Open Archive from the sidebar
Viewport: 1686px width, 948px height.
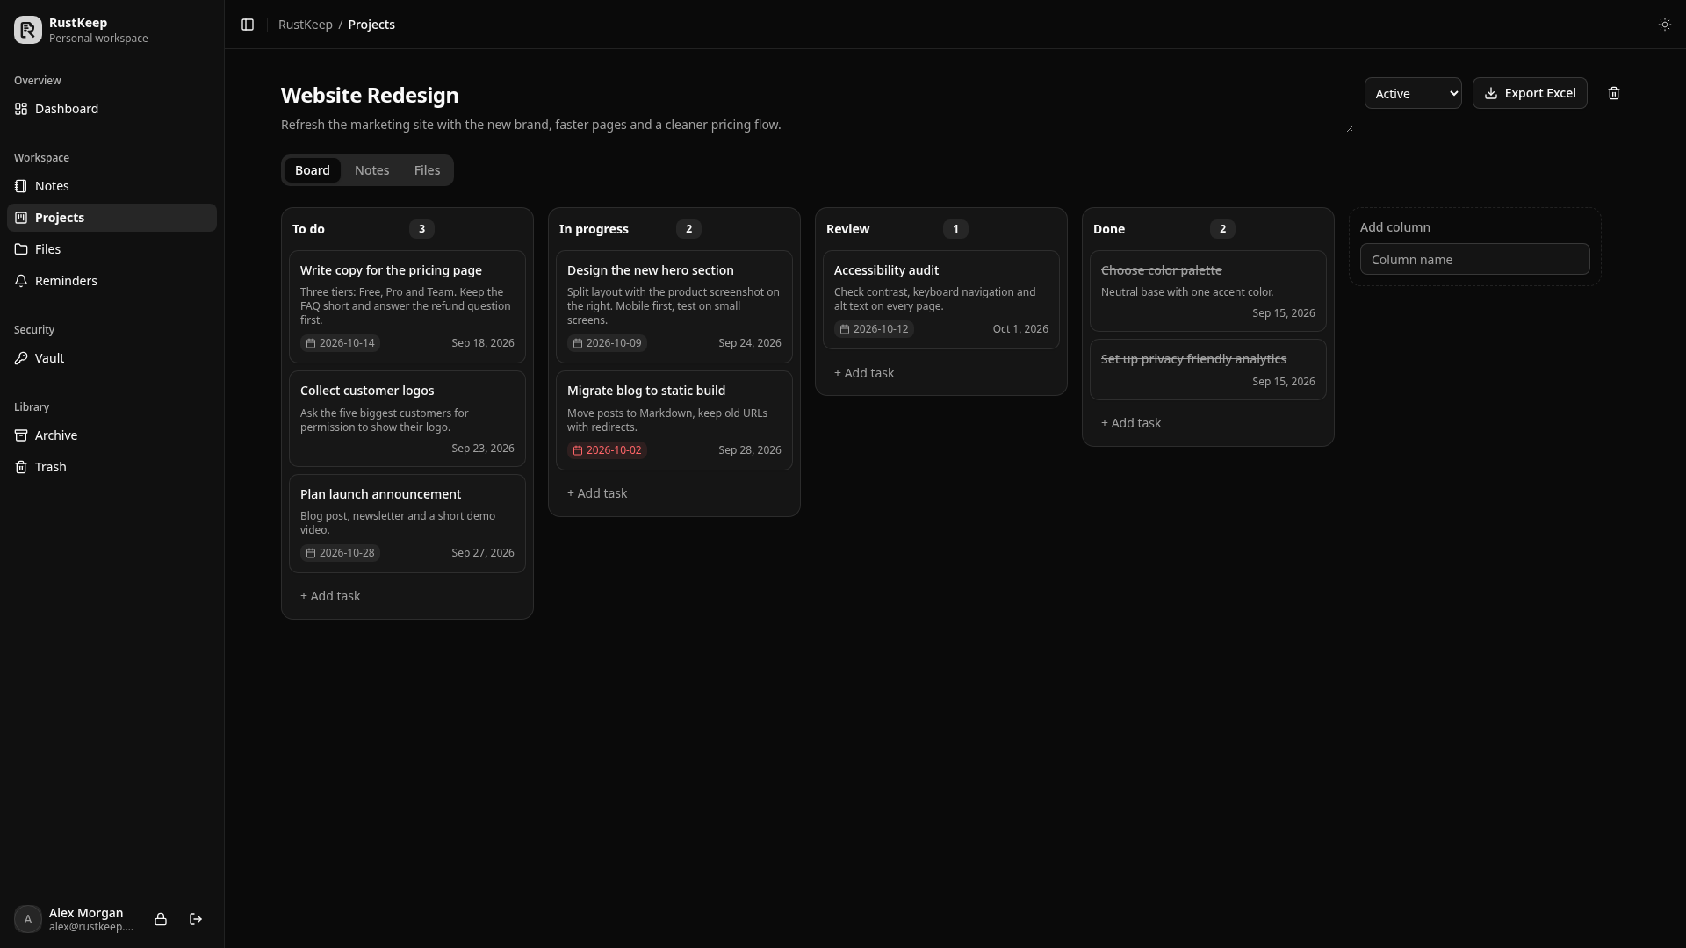pos(112,435)
